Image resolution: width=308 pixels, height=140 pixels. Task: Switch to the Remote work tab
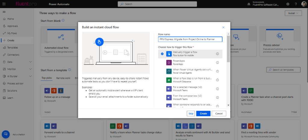63,78
